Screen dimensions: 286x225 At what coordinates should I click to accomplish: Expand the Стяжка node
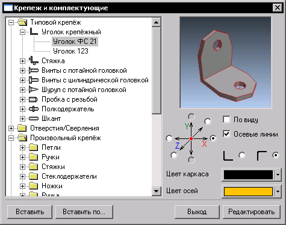click(22, 61)
